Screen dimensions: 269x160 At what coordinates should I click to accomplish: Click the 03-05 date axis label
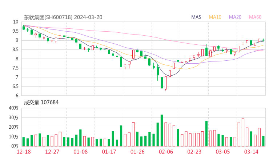(223, 152)
